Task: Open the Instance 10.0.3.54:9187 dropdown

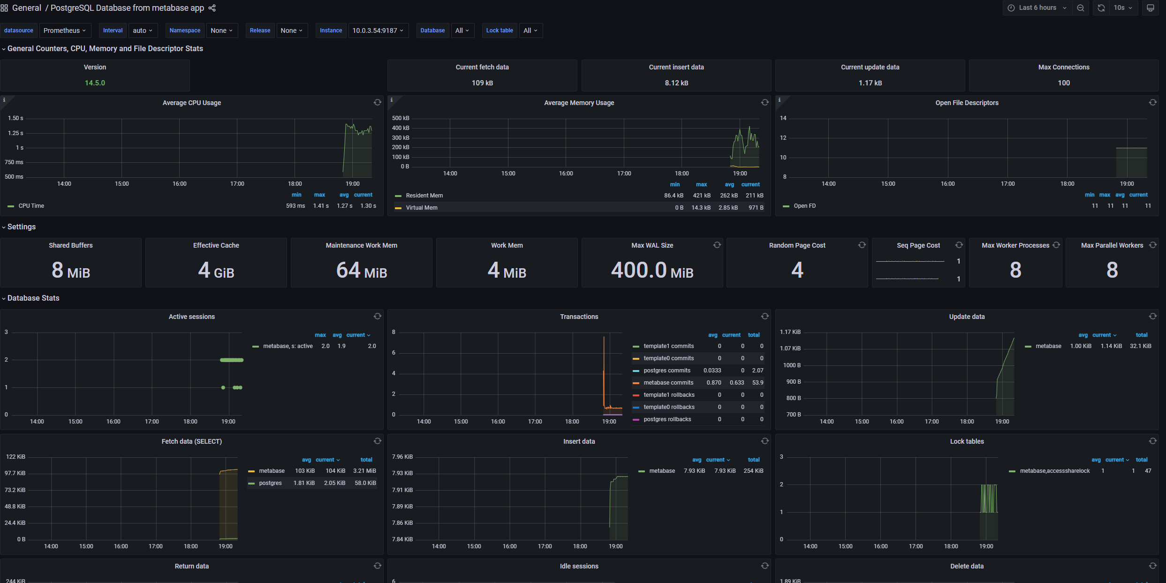Action: point(378,30)
